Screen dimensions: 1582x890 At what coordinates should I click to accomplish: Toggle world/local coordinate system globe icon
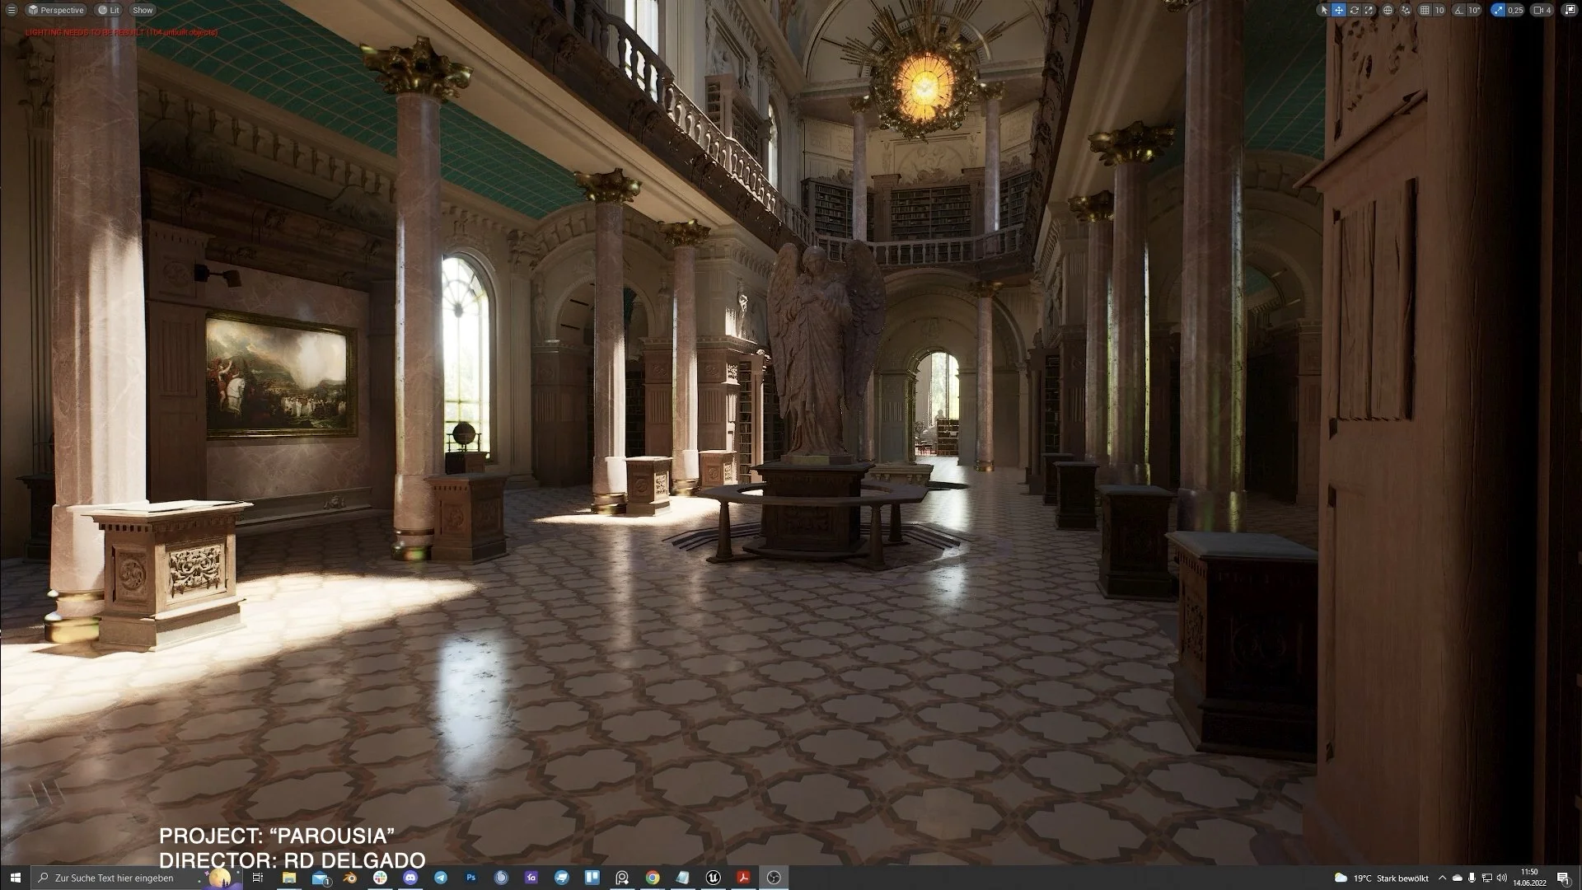pos(1388,10)
